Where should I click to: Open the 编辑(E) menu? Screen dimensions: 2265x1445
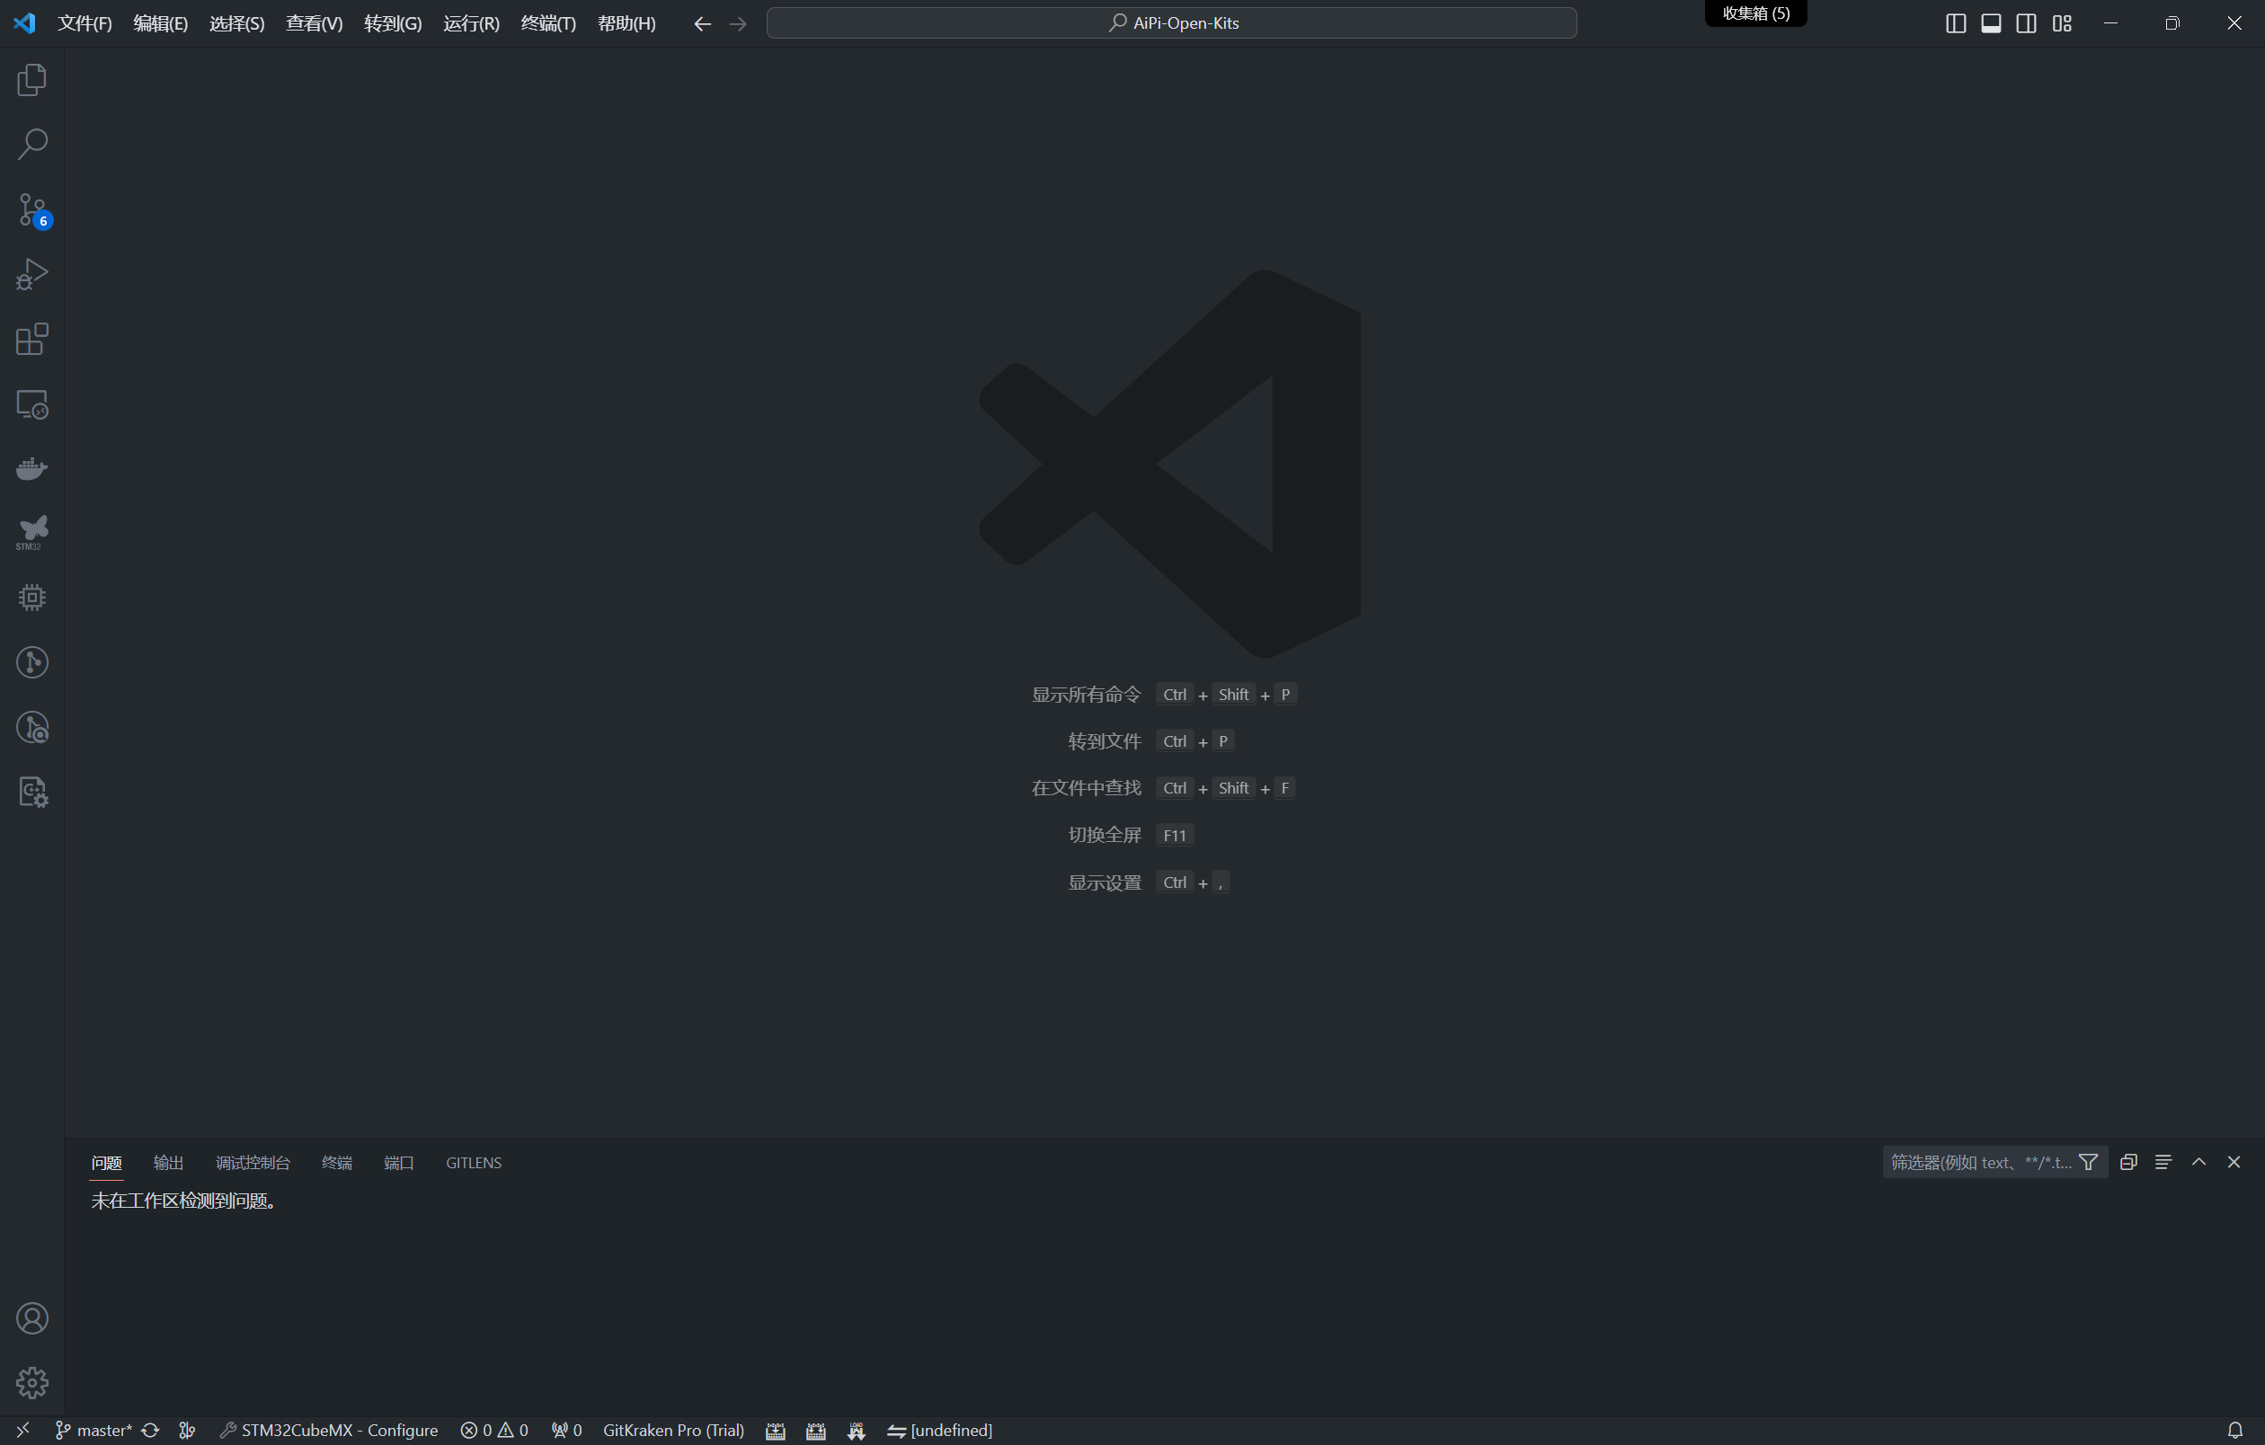point(161,23)
